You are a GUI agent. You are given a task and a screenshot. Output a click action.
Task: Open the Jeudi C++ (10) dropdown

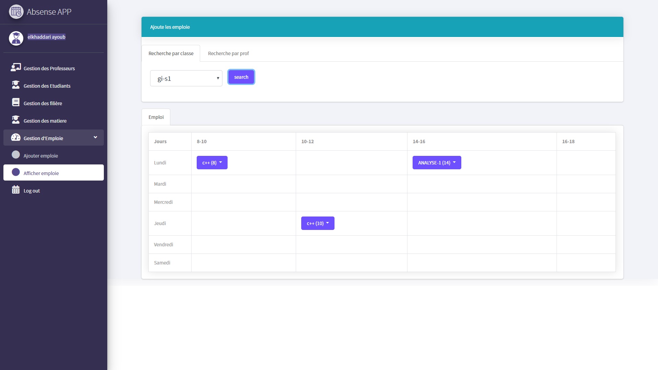pos(317,223)
